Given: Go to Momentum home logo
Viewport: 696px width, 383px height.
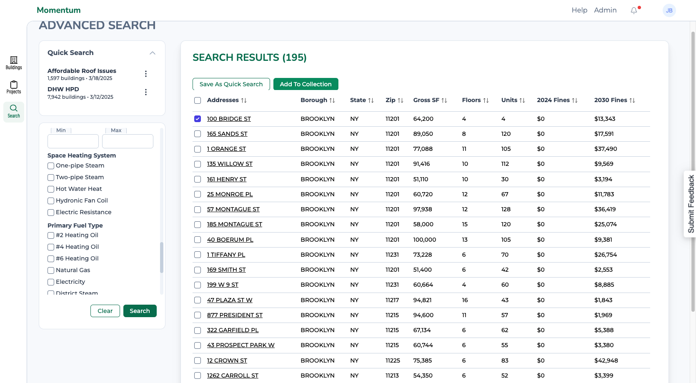Looking at the screenshot, I should pos(59,10).
